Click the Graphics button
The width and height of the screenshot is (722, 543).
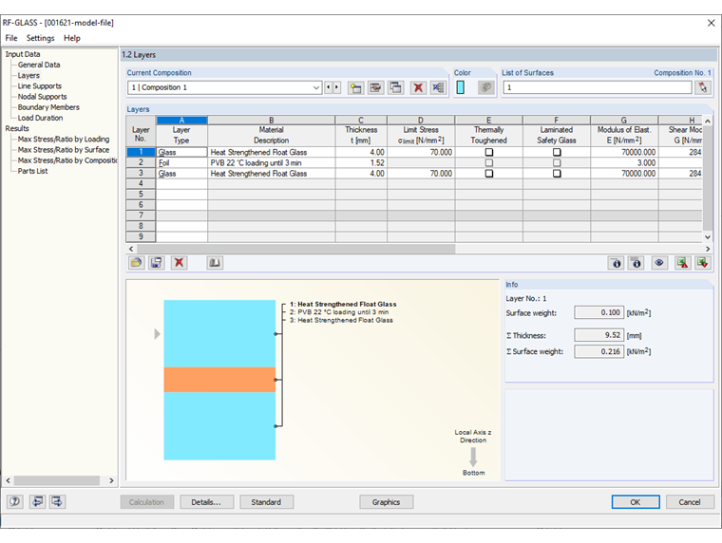click(386, 502)
